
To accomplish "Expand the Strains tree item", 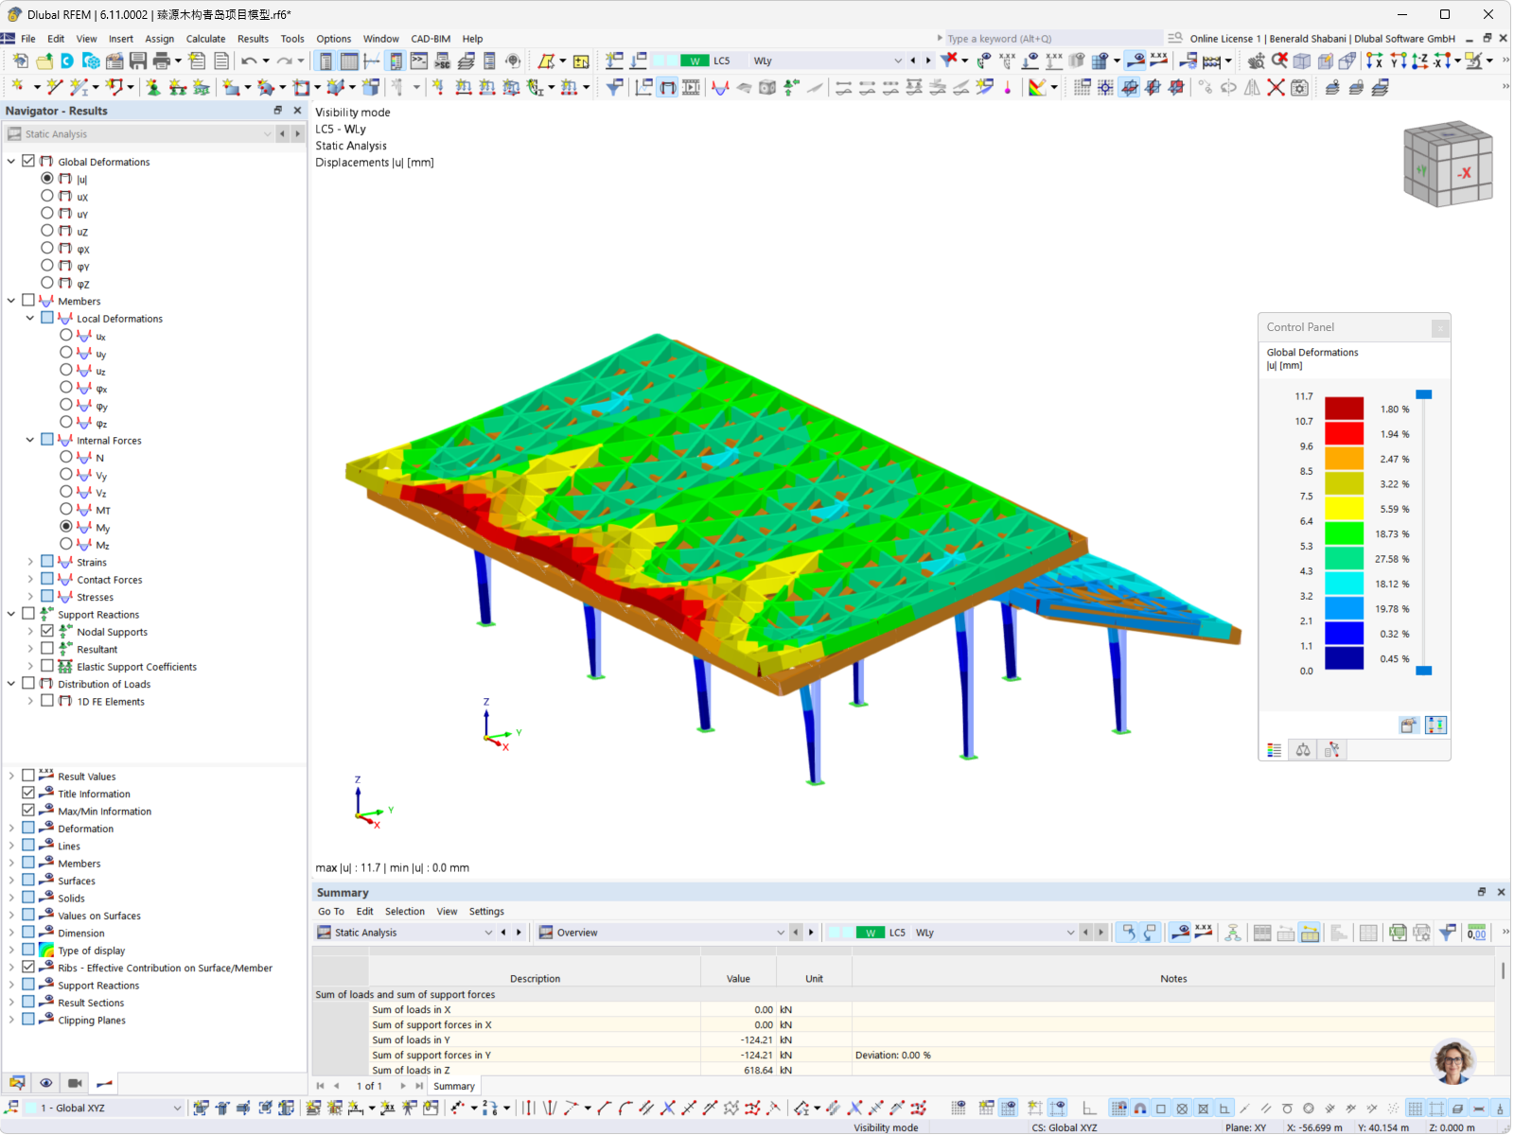I will [x=29, y=561].
